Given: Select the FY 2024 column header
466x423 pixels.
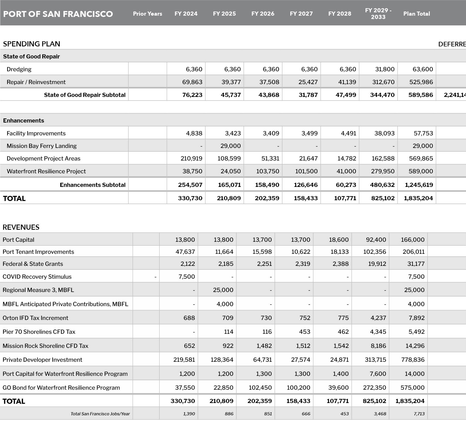Looking at the screenshot, I should point(186,14).
